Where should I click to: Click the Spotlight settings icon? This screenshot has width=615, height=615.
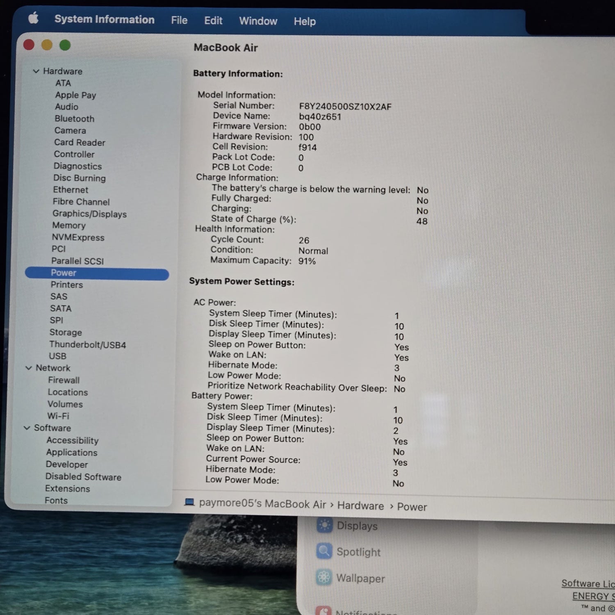324,551
